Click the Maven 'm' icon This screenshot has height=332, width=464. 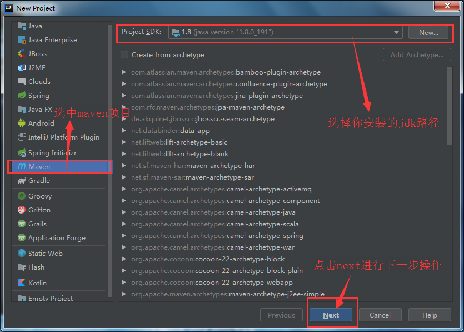(x=22, y=166)
